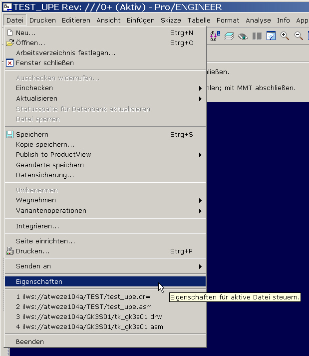Select the Aktualisieren entry
Viewport: 309px width, 356px height.
click(105, 99)
